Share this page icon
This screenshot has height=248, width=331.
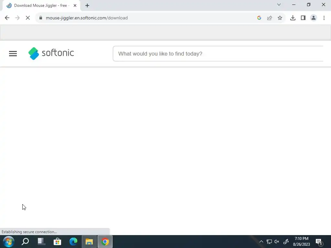(x=270, y=18)
